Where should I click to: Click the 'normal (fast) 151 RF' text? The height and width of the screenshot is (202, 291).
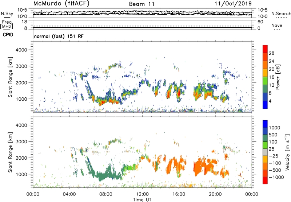click(x=59, y=36)
